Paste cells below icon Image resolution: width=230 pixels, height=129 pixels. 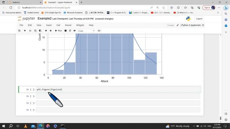click(40, 31)
